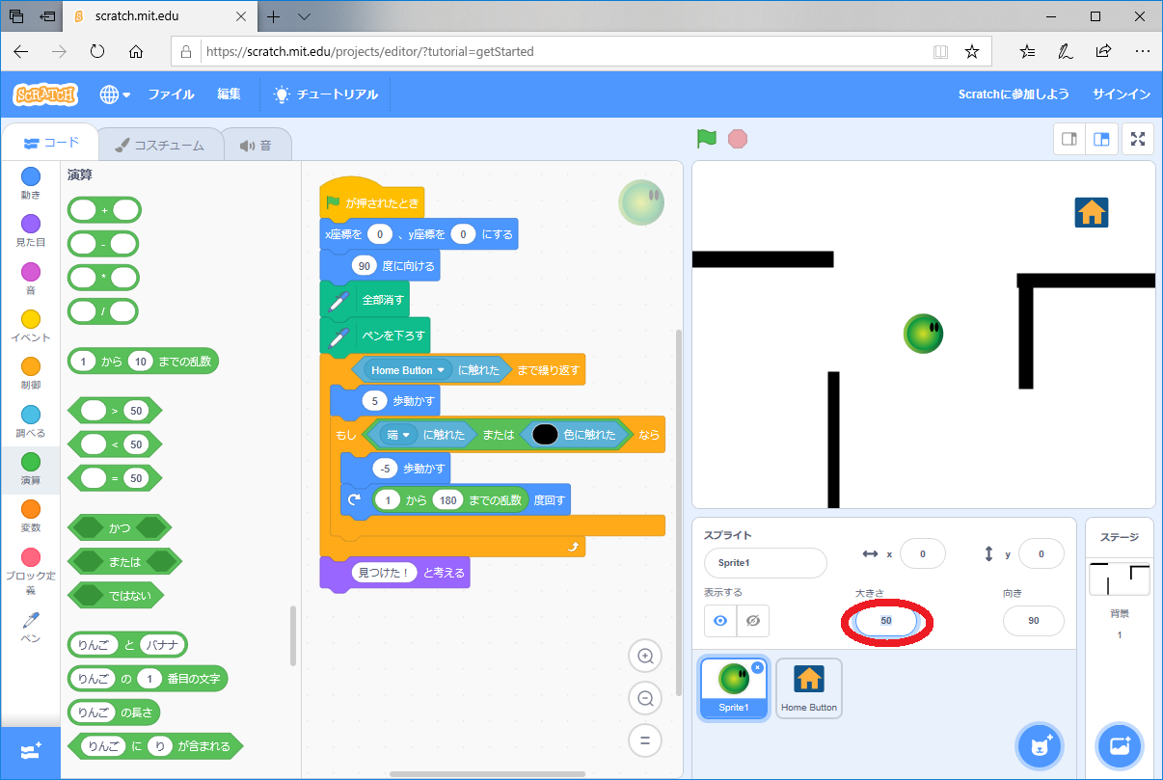Enter full screen stage mode

tap(1138, 139)
